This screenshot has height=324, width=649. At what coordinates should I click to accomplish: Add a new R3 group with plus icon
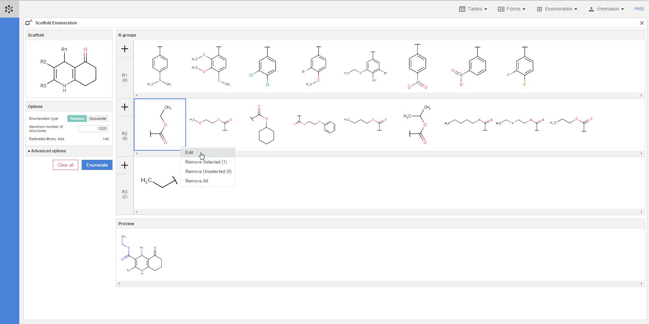[x=125, y=166]
